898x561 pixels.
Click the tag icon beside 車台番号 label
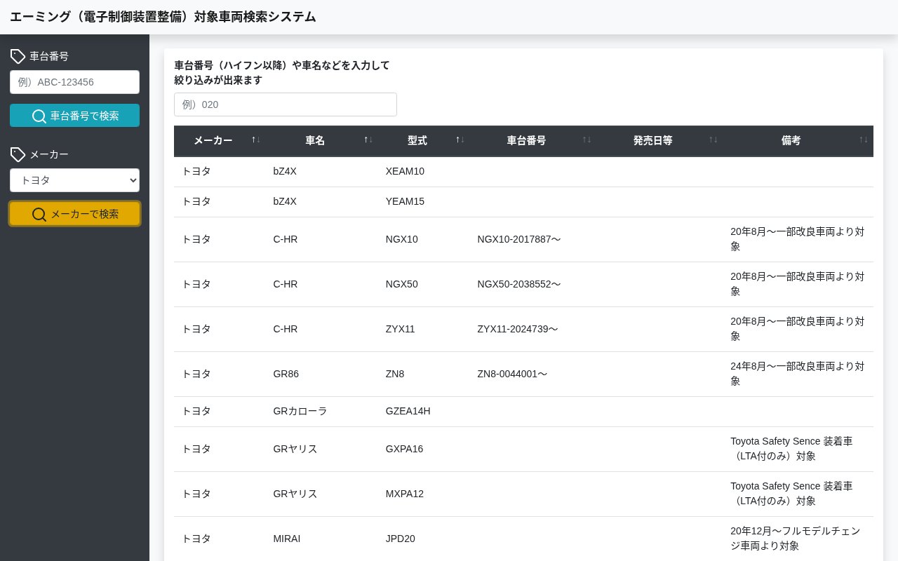coord(18,56)
